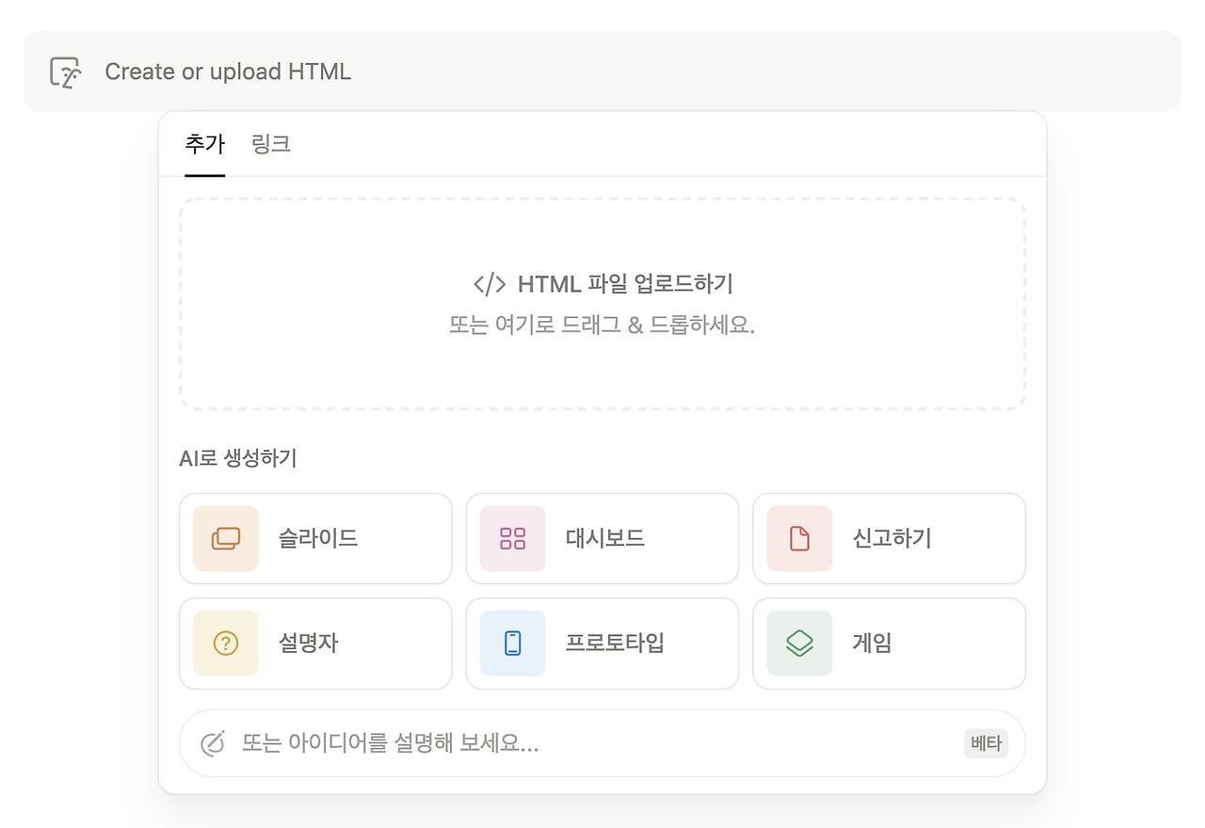Choose the 설명자 card
1205x828 pixels.
click(315, 644)
